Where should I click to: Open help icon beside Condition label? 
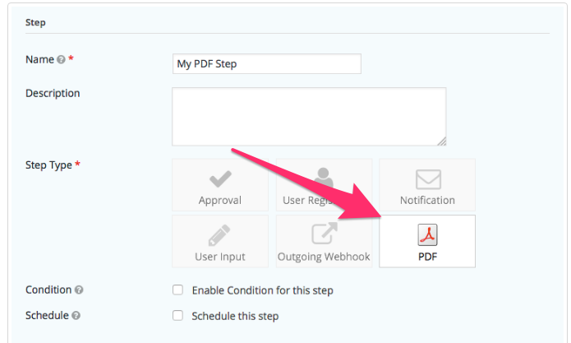point(79,290)
